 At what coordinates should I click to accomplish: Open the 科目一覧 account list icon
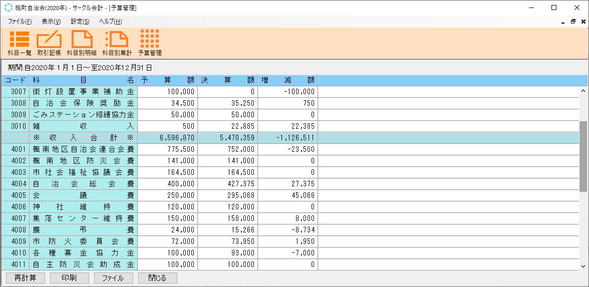pyautogui.click(x=20, y=42)
